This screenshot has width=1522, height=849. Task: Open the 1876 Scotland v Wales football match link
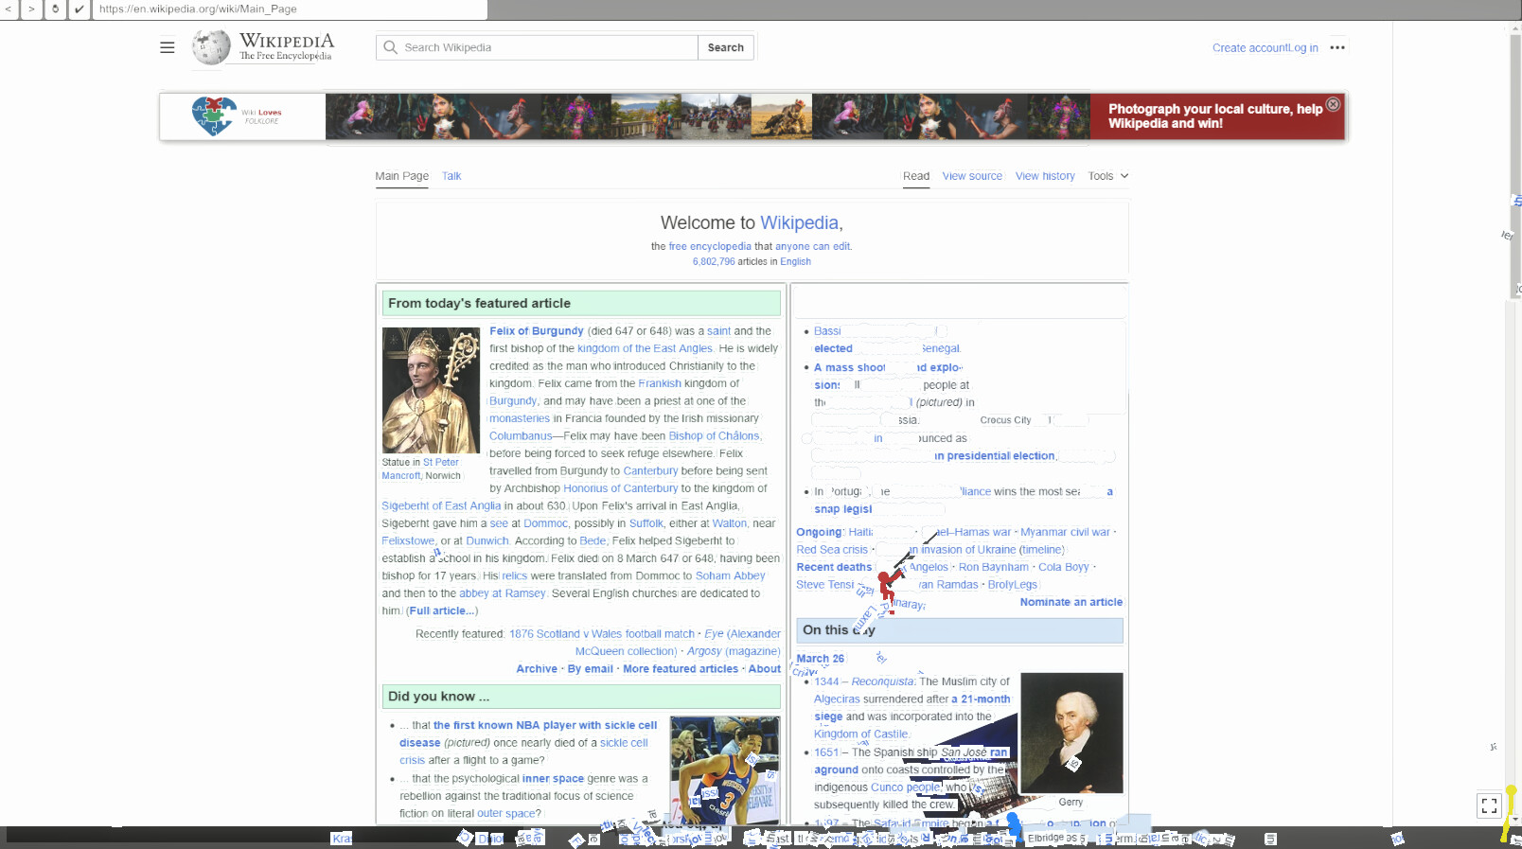pyautogui.click(x=602, y=634)
